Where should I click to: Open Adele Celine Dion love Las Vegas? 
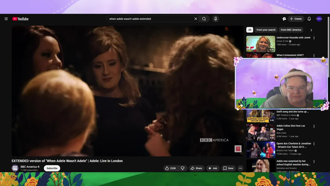tap(291, 127)
